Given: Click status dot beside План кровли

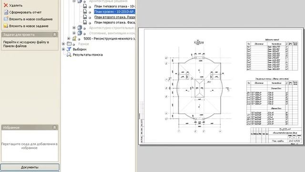Looking at the screenshot, I should point(90,12).
